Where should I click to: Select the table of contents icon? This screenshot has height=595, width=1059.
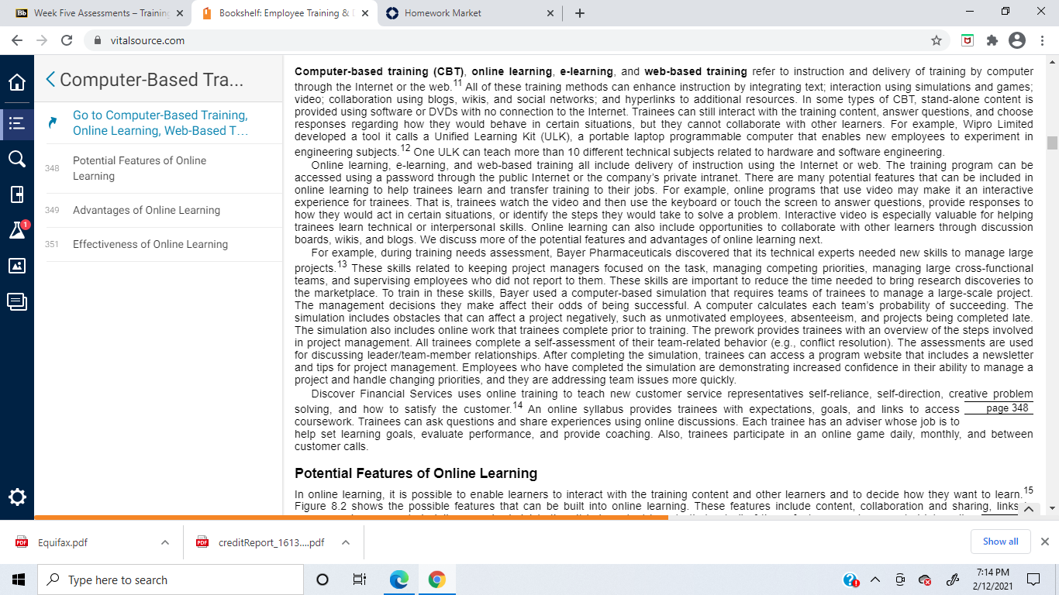coord(17,122)
